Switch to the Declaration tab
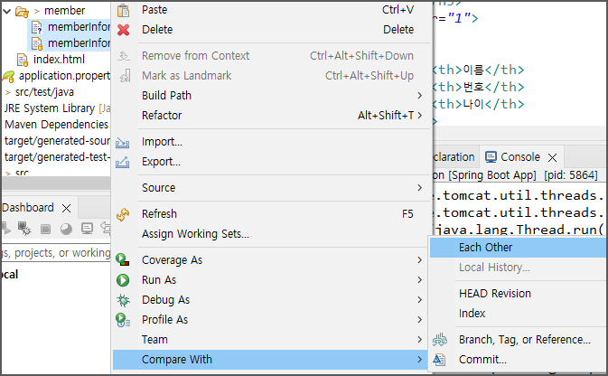The image size is (608, 376). click(x=454, y=157)
